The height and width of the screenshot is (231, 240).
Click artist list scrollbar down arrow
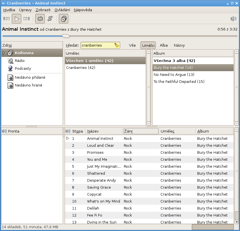(149, 123)
